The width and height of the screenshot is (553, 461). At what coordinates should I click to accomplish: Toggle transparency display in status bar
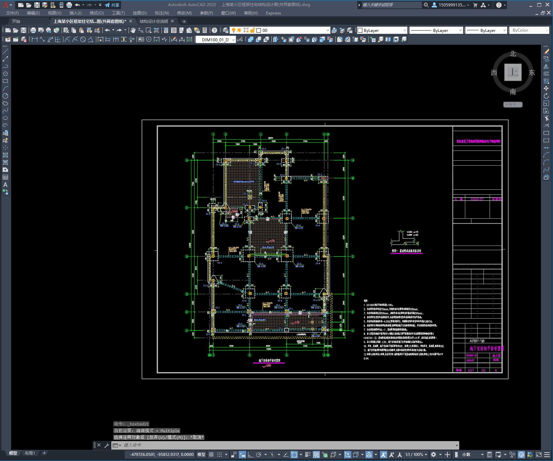(316, 455)
